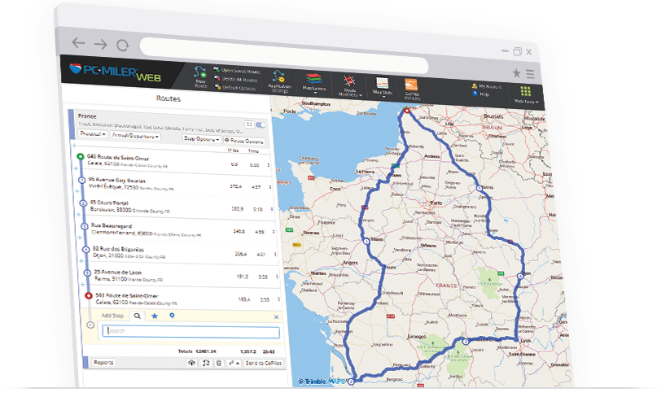Open My Account
Image resolution: width=670 pixels, height=397 pixels.
487,87
